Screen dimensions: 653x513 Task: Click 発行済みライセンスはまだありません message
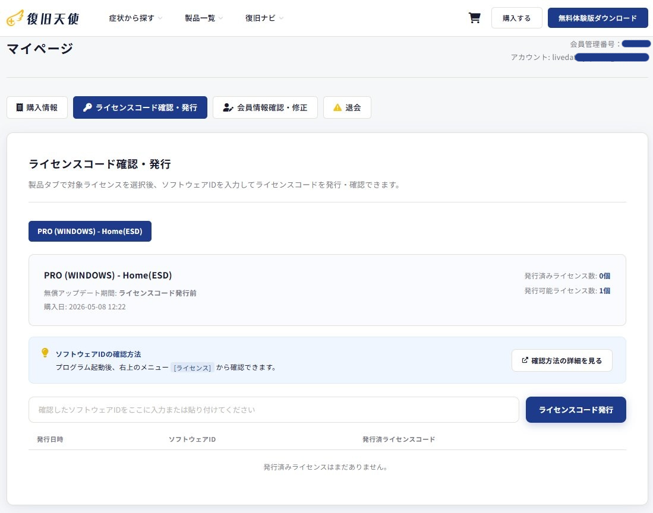(327, 467)
